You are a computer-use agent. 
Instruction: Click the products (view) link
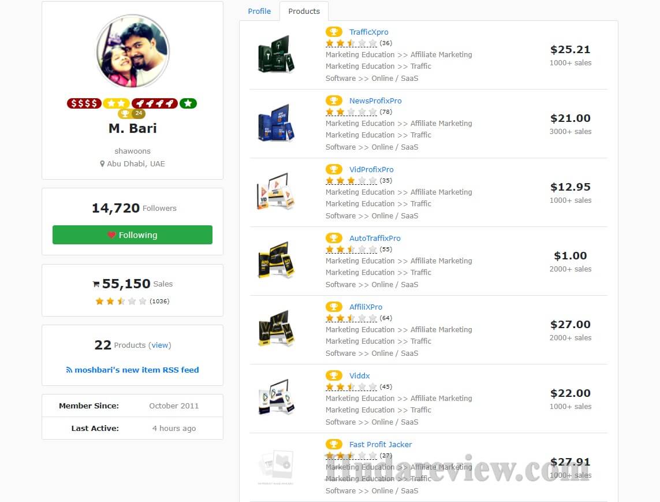click(160, 345)
